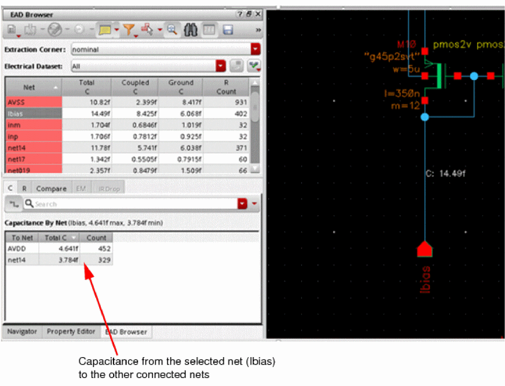Screen dimensions: 505x386
Task: Toggle the net-mode button beside Search
Action: (13, 204)
